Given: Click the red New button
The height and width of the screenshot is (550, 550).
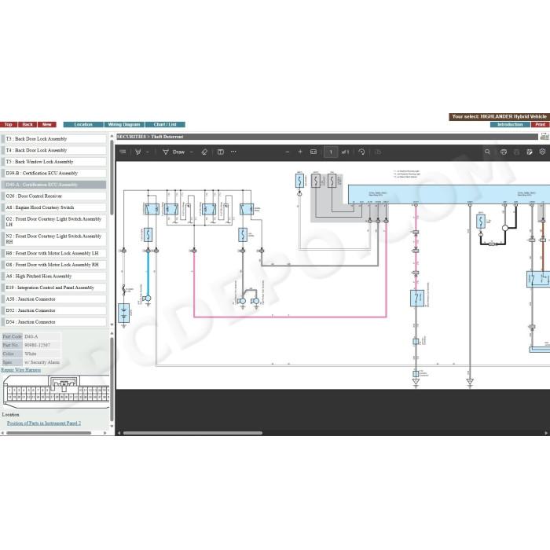Looking at the screenshot, I should [x=47, y=124].
